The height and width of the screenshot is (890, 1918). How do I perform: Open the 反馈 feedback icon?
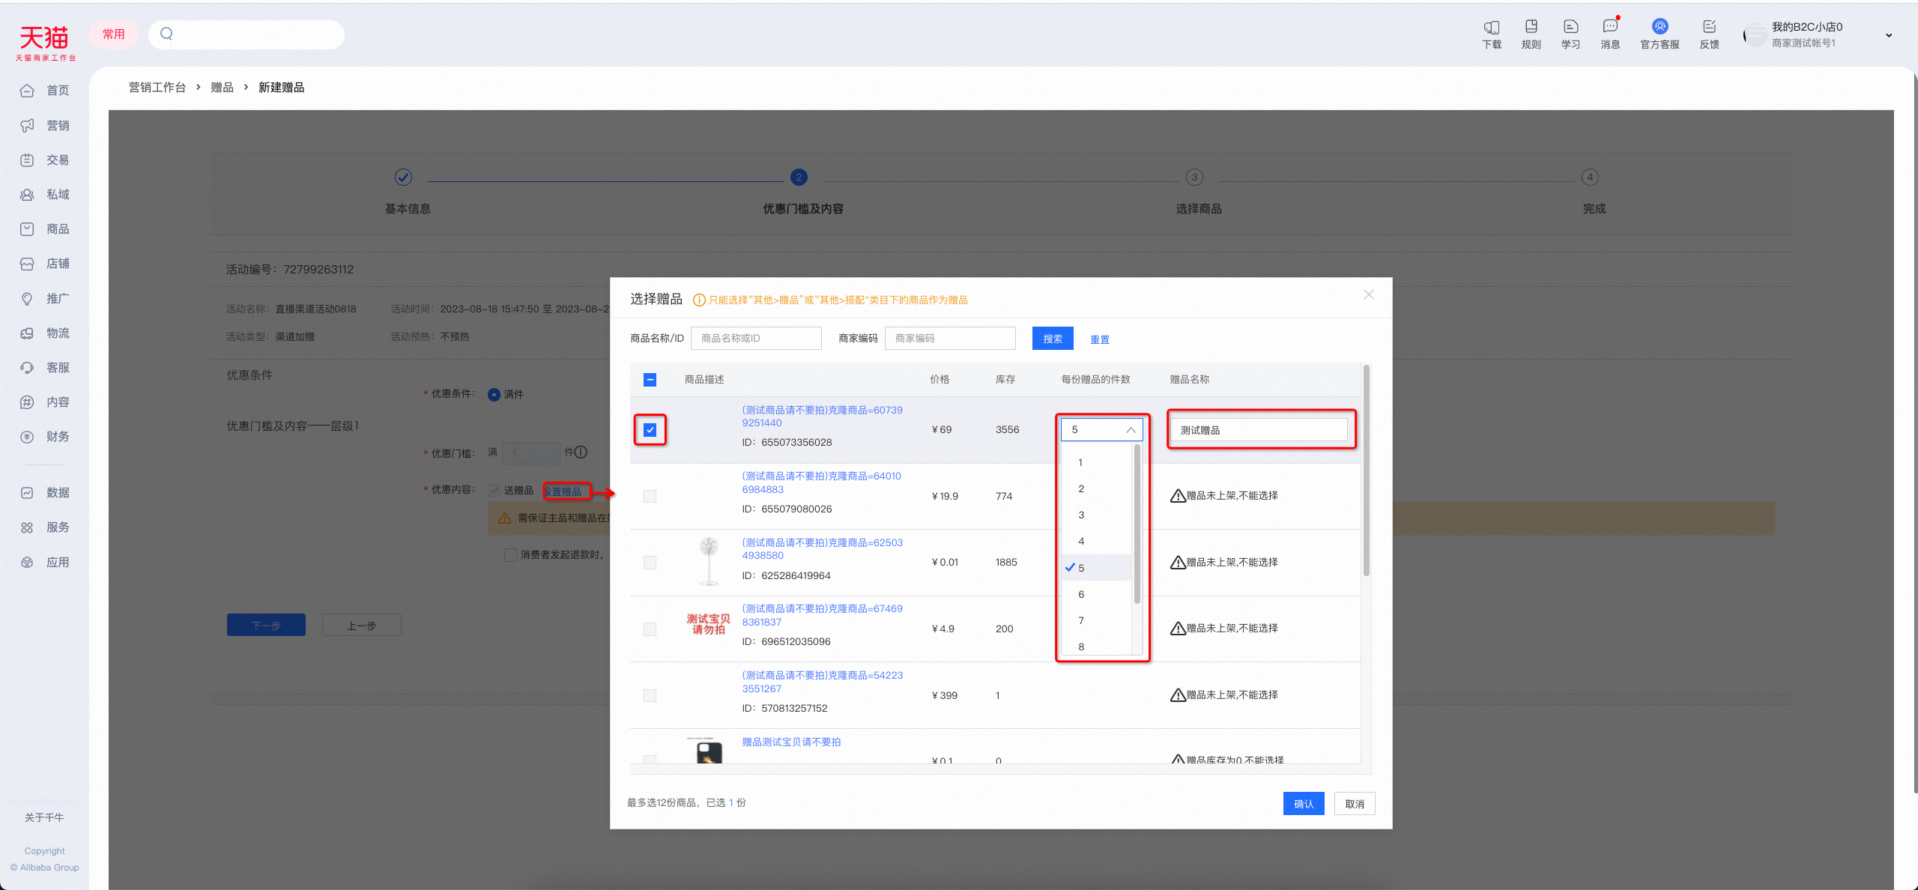pos(1709,27)
